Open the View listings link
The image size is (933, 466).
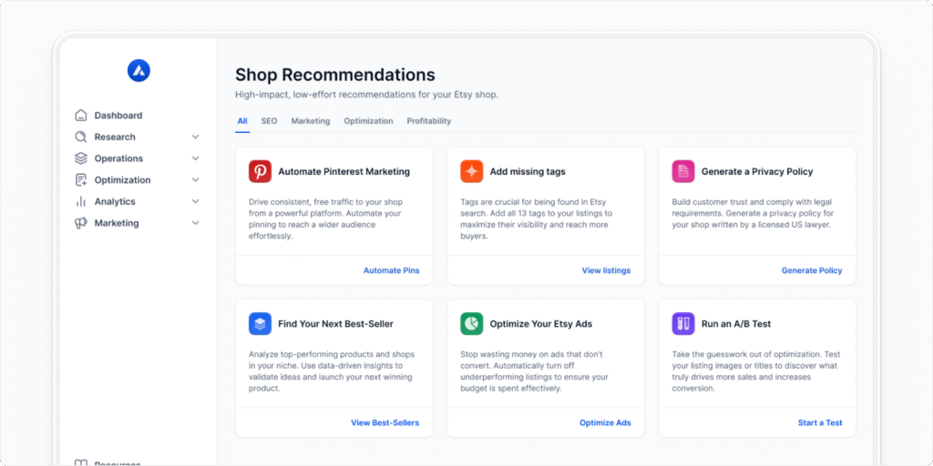pyautogui.click(x=606, y=270)
